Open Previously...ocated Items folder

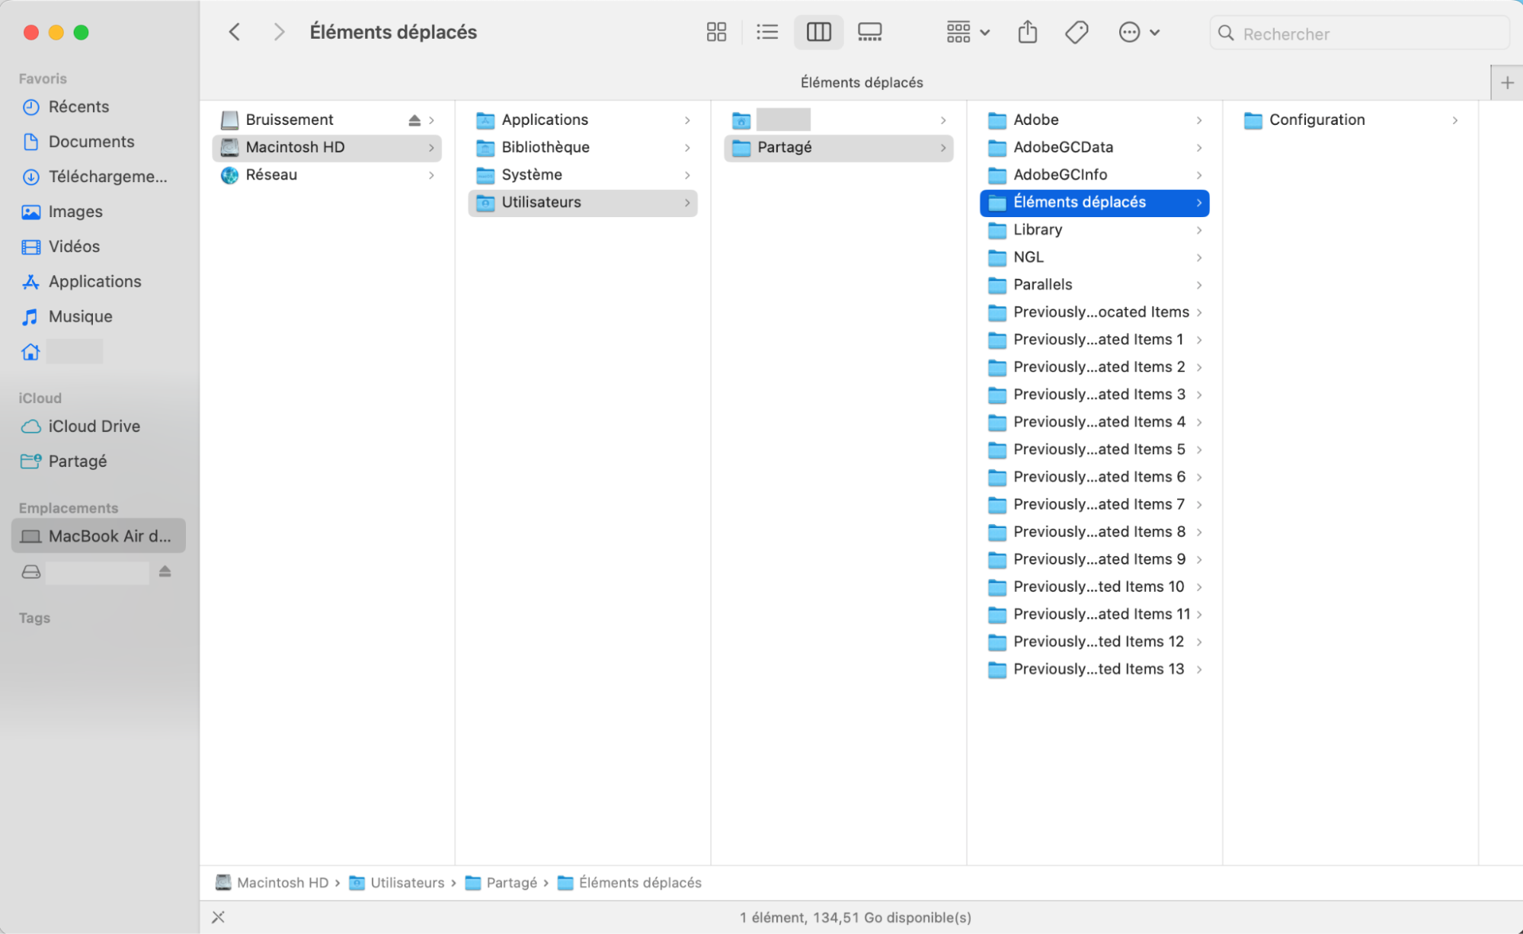pyautogui.click(x=1095, y=312)
